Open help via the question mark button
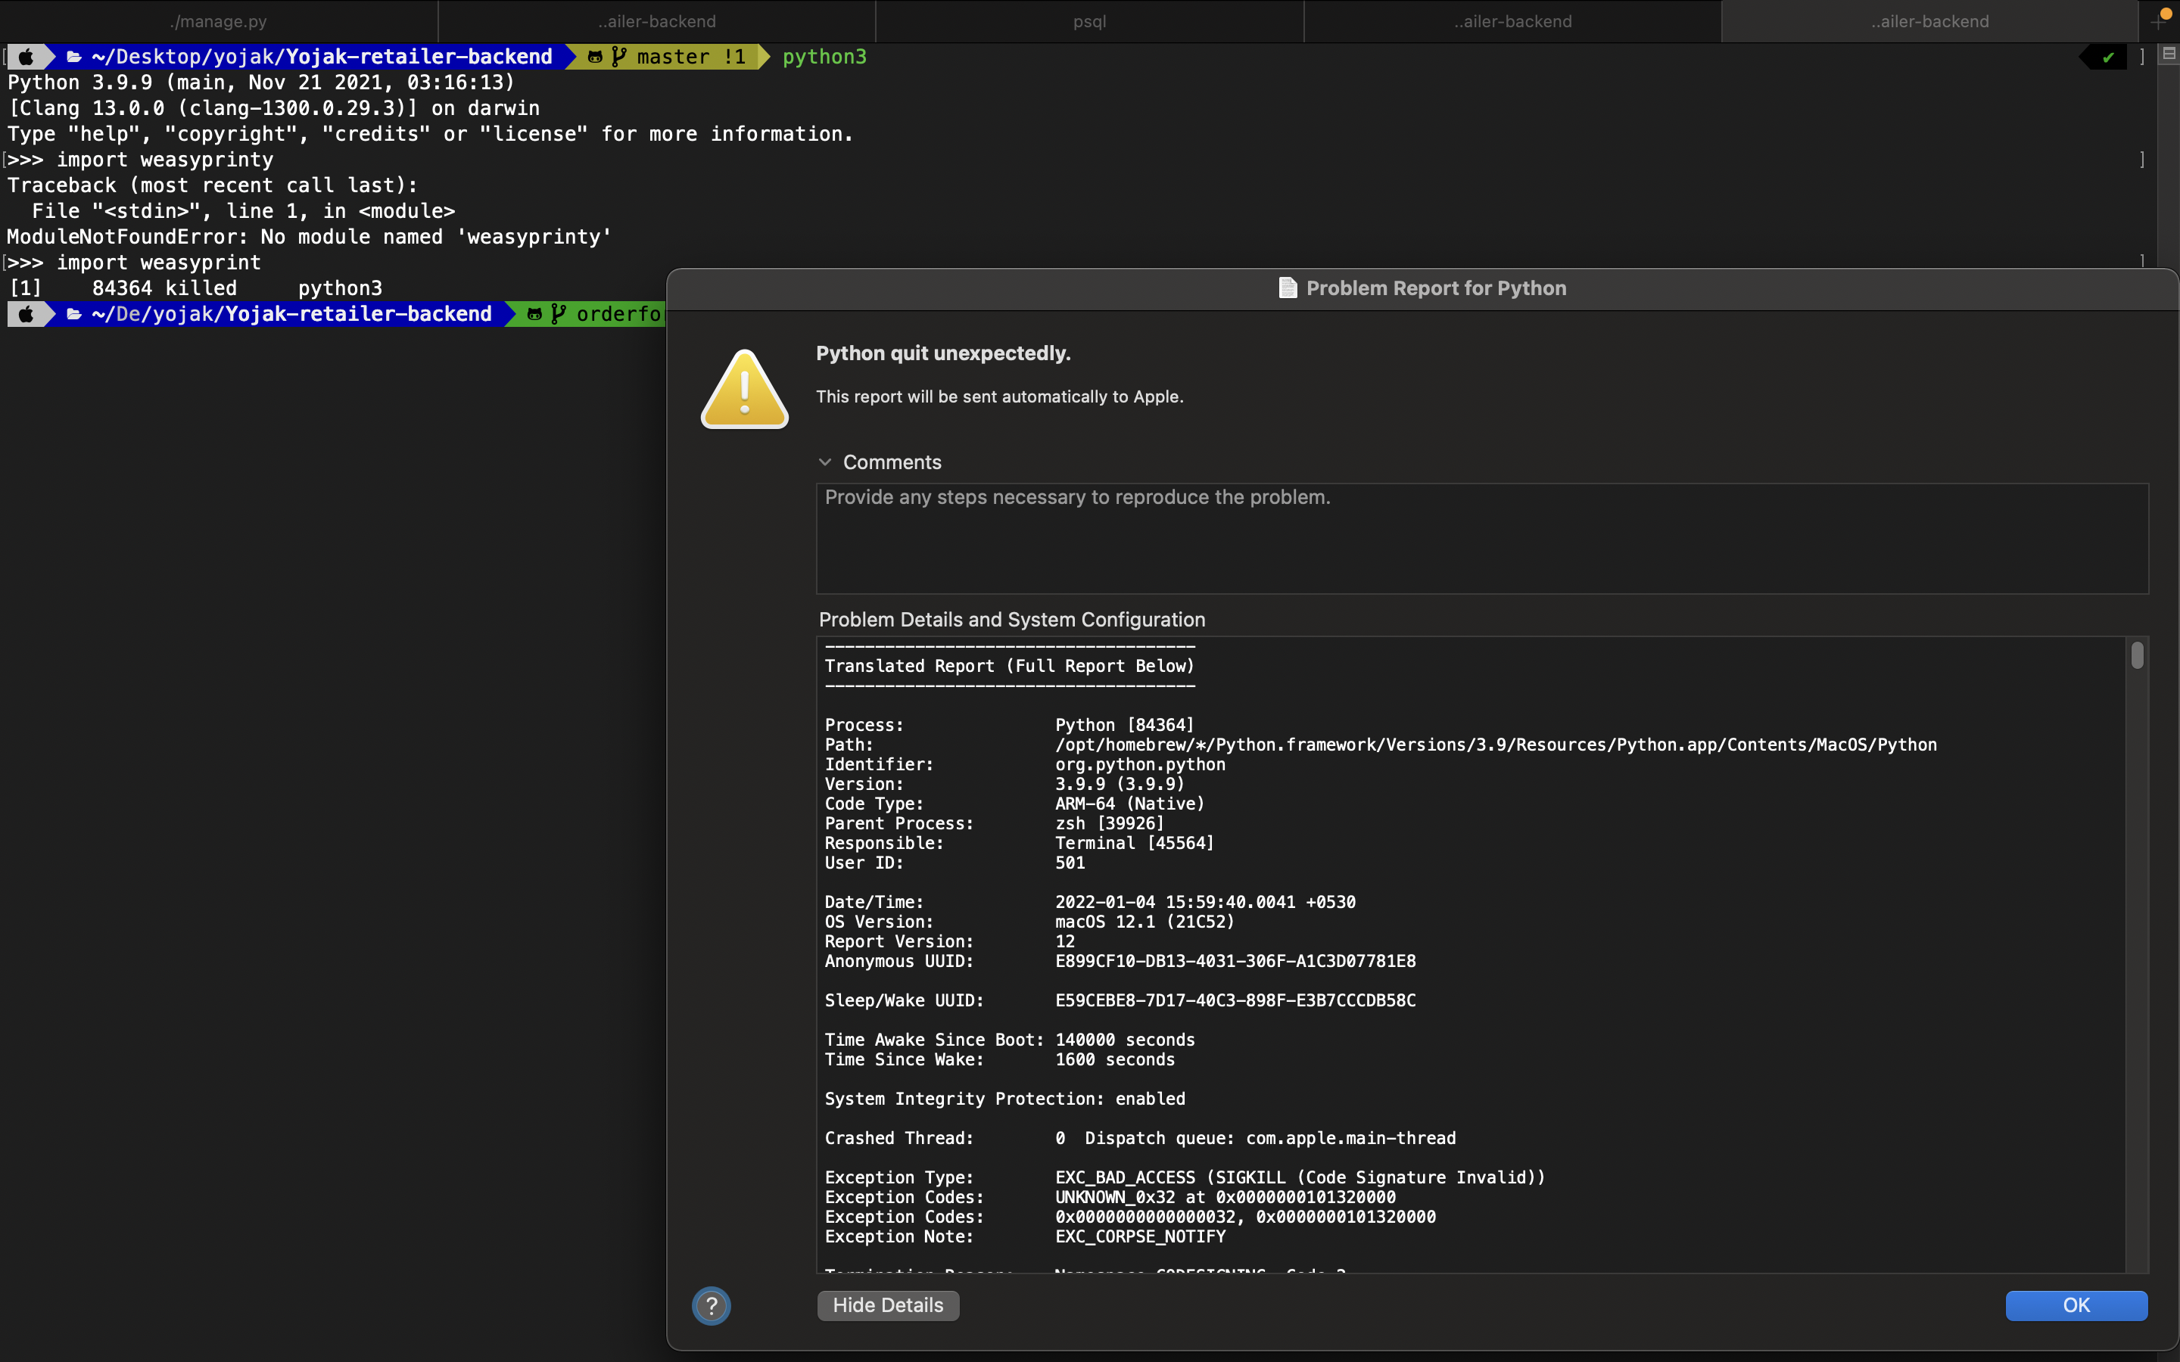The image size is (2180, 1362). coord(711,1305)
